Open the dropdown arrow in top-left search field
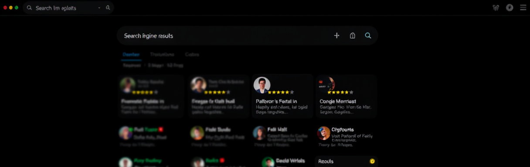This screenshot has width=530, height=167. click(x=99, y=8)
